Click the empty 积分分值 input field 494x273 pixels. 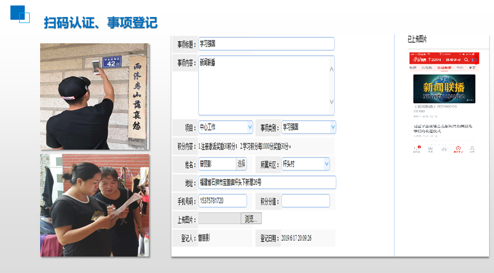point(306,201)
